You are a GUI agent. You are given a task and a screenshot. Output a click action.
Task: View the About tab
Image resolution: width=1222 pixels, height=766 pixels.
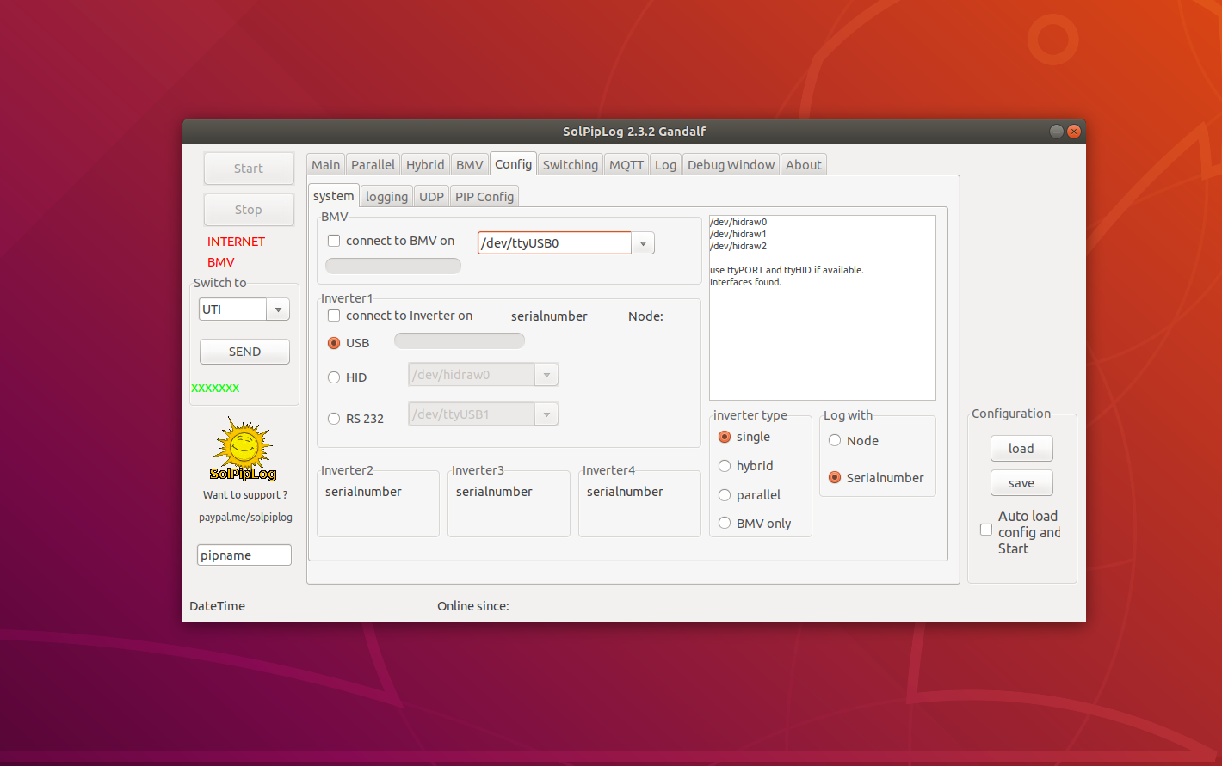[804, 165]
